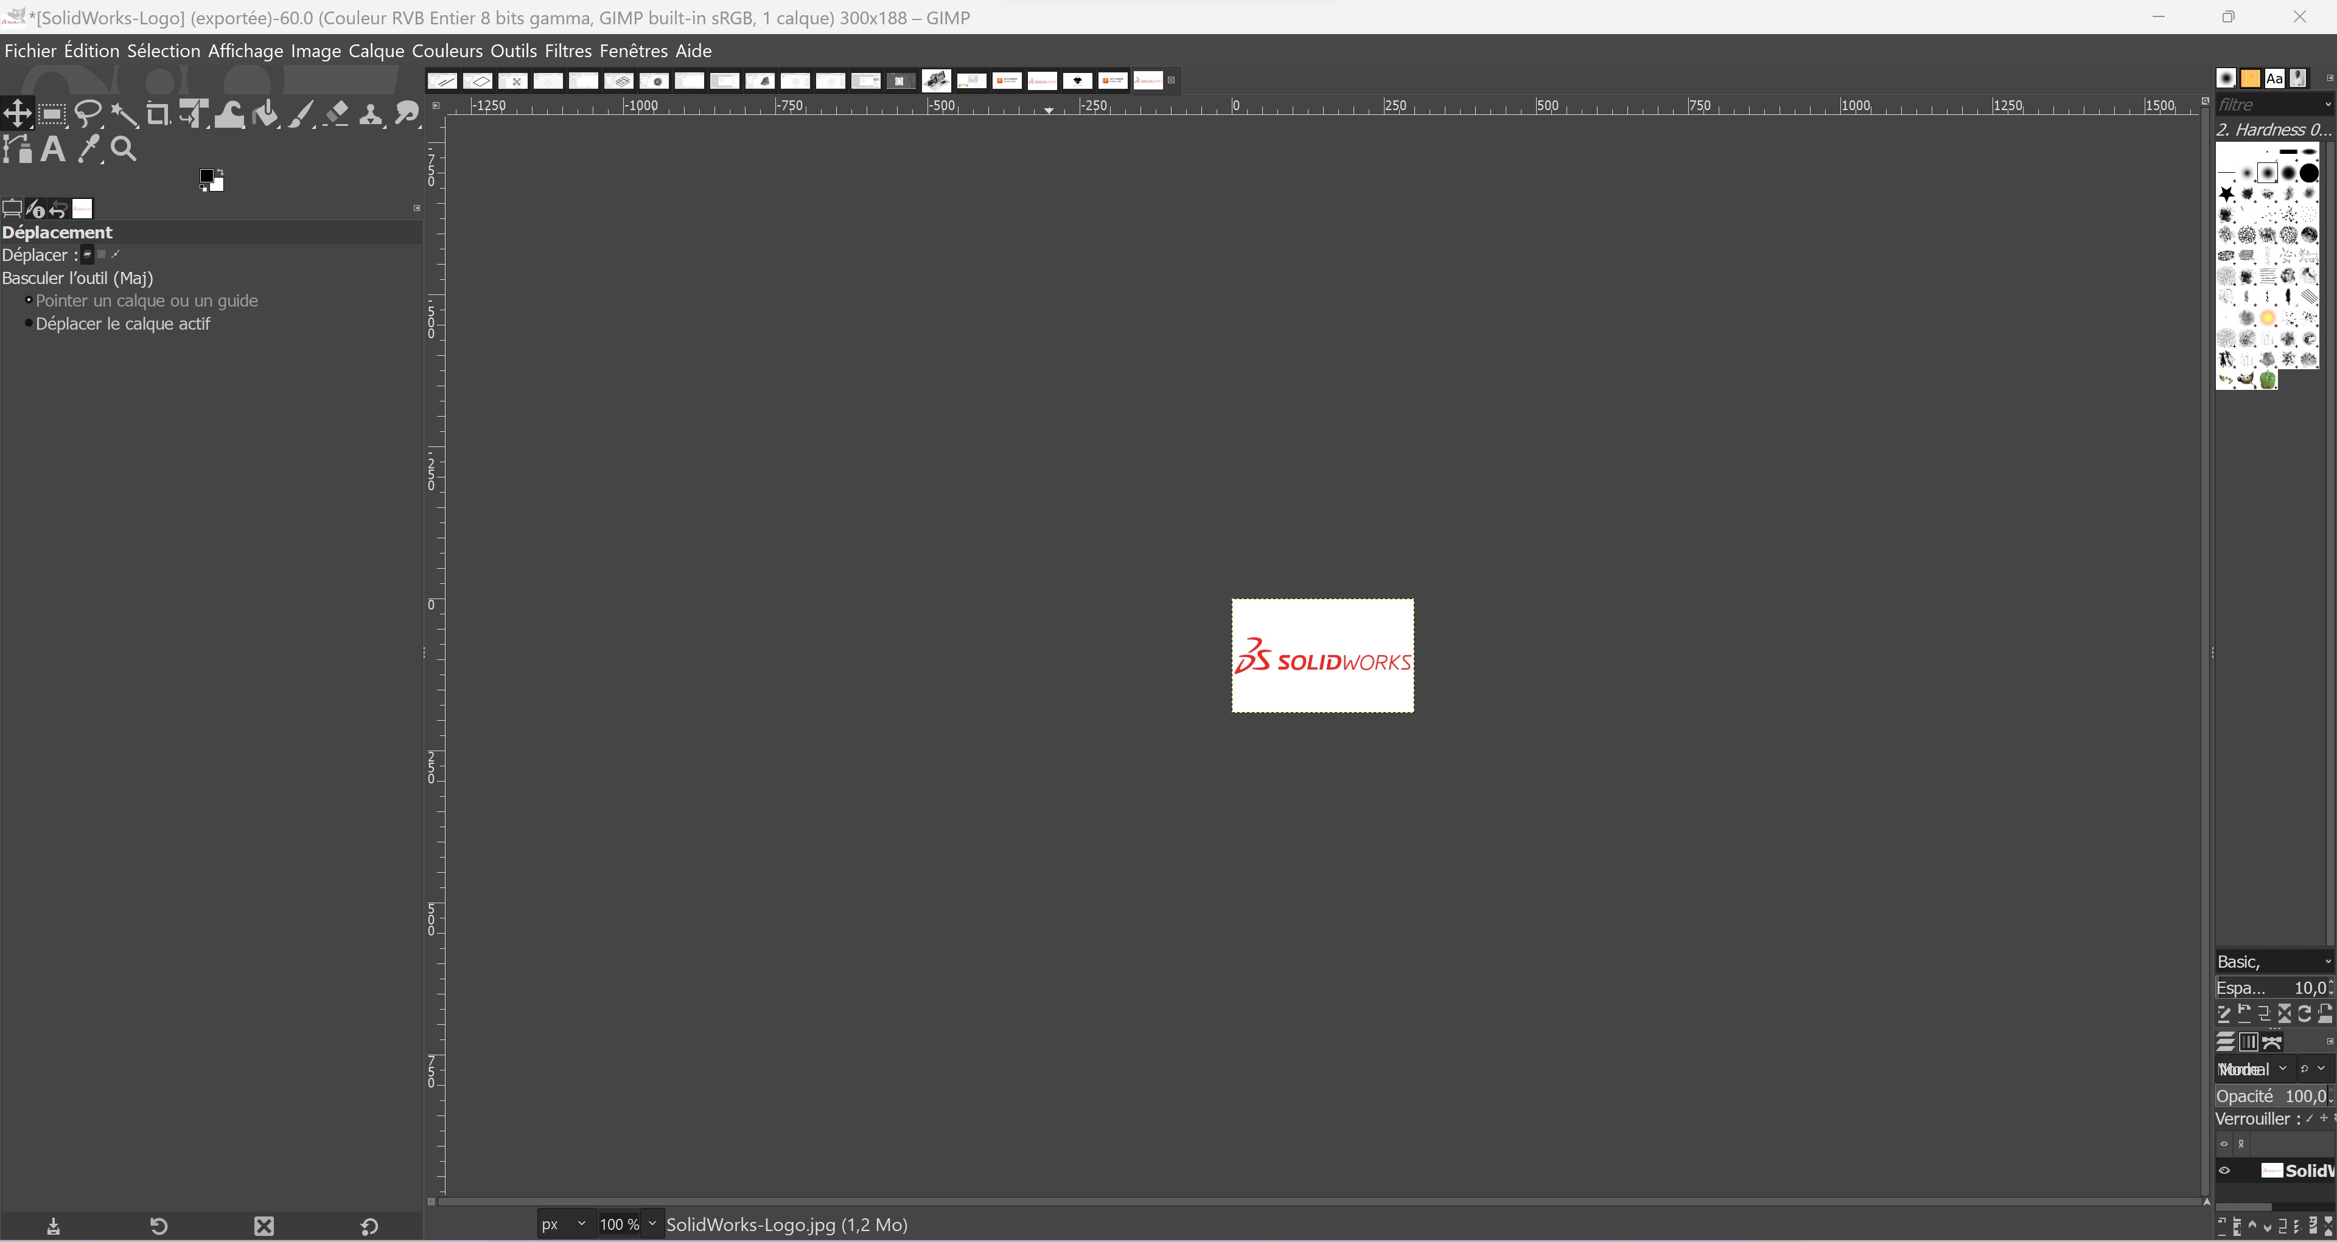This screenshot has width=2337, height=1242.
Task: Select the Free Select lasso tool
Action: tap(88, 114)
